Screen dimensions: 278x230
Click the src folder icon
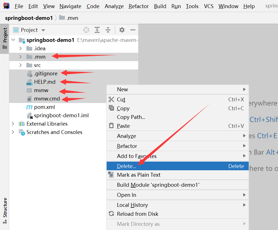click(29, 65)
